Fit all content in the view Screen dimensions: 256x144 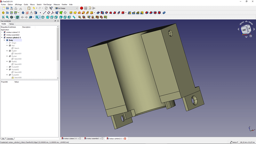[x=3, y=17]
